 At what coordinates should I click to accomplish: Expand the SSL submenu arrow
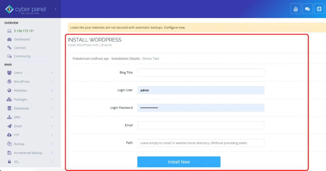(52, 161)
